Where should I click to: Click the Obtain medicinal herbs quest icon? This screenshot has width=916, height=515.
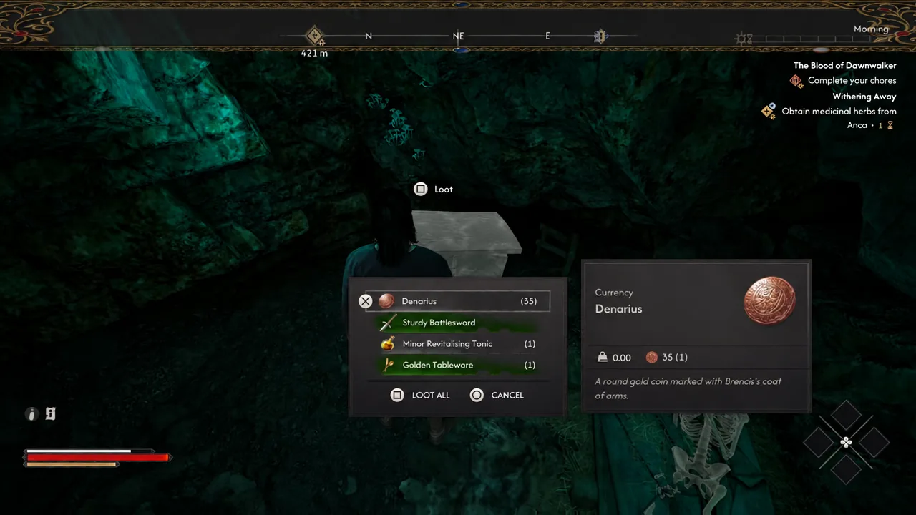pyautogui.click(x=769, y=112)
